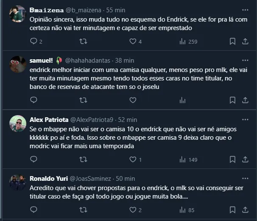
Task: Reply to samuel!'s tweet
Action: click(34, 100)
